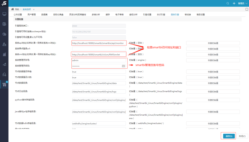Switch to the 数据集 tab
Image resolution: width=249 pixels, height=142 pixels.
coord(45,15)
